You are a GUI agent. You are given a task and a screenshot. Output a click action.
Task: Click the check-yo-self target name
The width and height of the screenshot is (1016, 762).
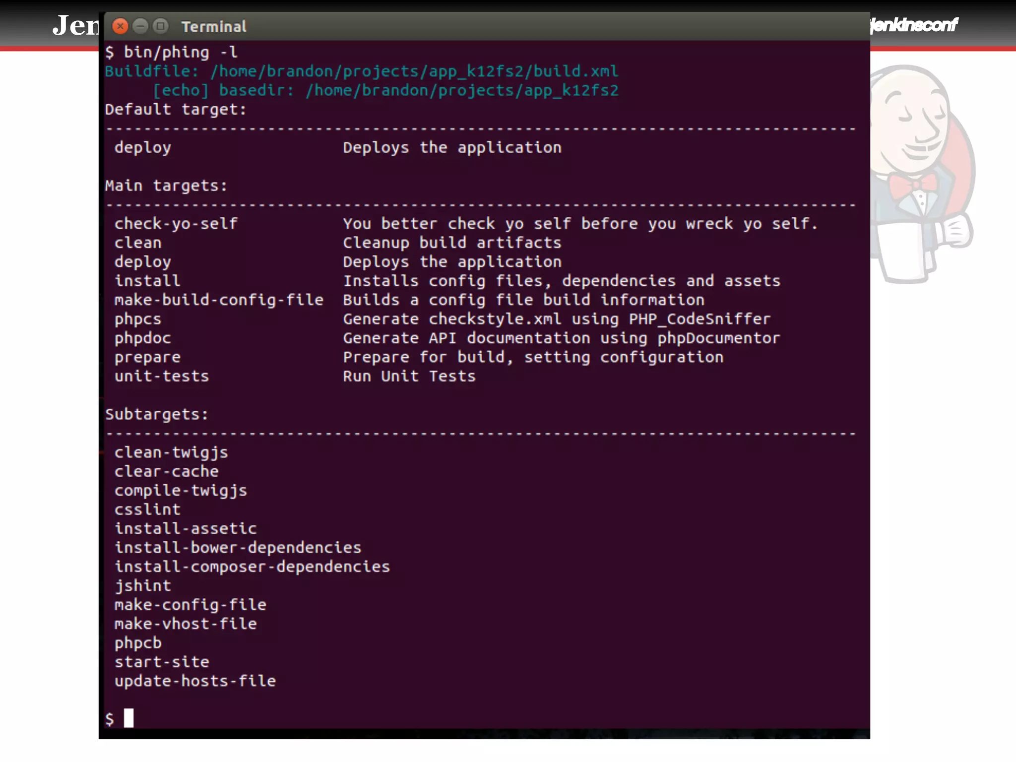click(x=176, y=224)
